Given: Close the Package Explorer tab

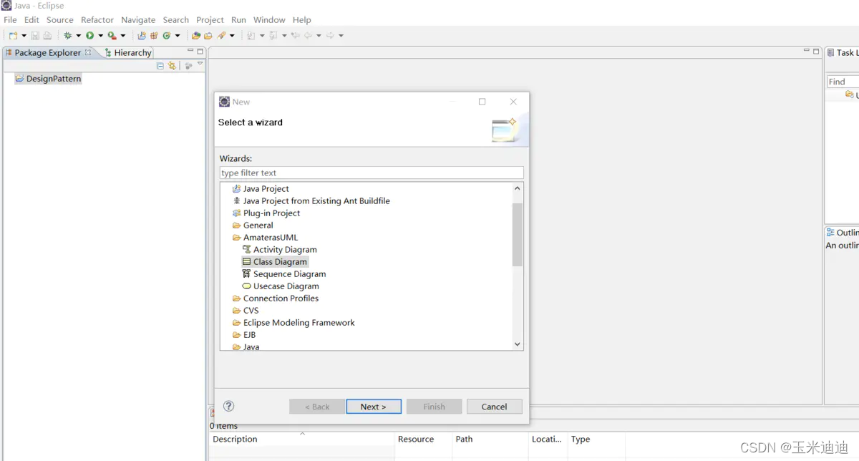Looking at the screenshot, I should (88, 52).
